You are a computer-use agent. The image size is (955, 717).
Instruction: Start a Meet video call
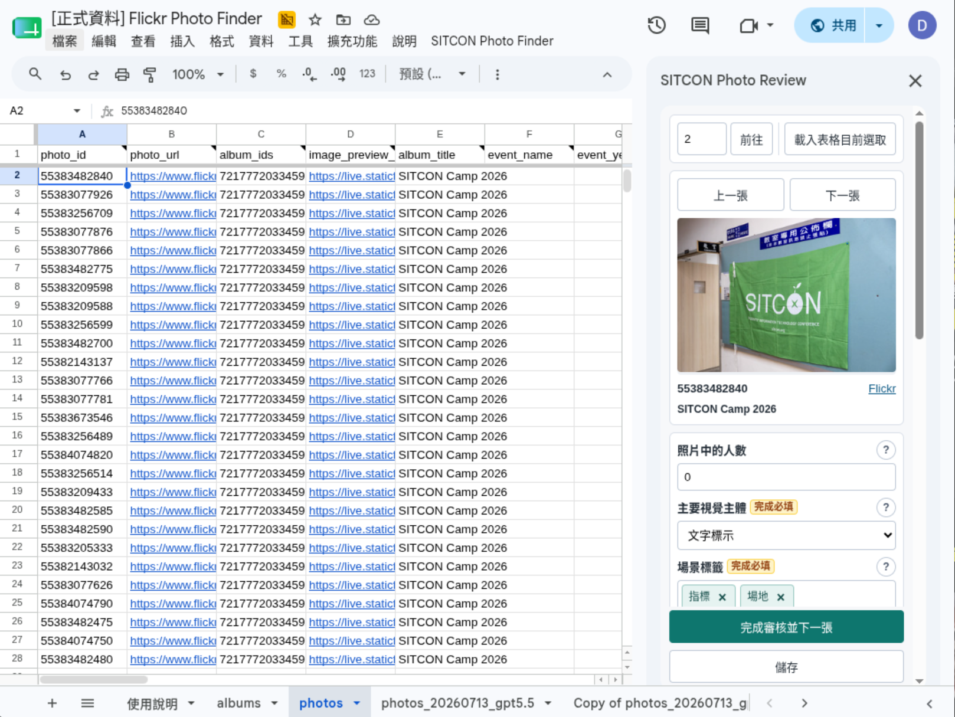pyautogui.click(x=748, y=25)
